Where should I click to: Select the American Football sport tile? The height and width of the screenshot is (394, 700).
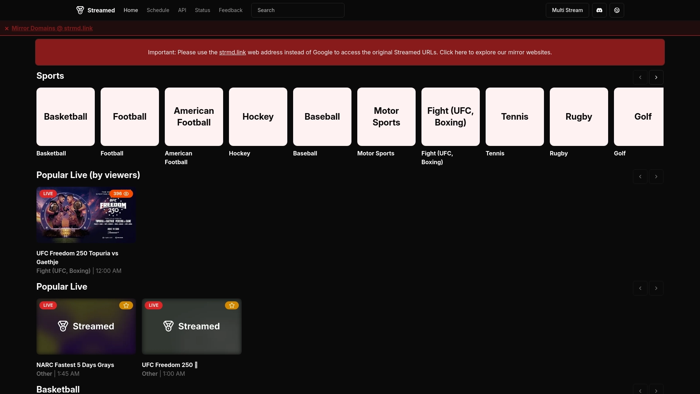(194, 117)
